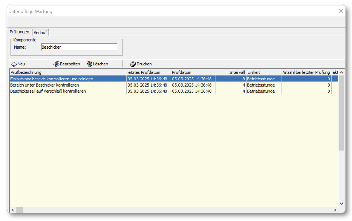Click Intervall 4 in Beschickerseil row
This screenshot has height=221, width=352.
(231, 91)
